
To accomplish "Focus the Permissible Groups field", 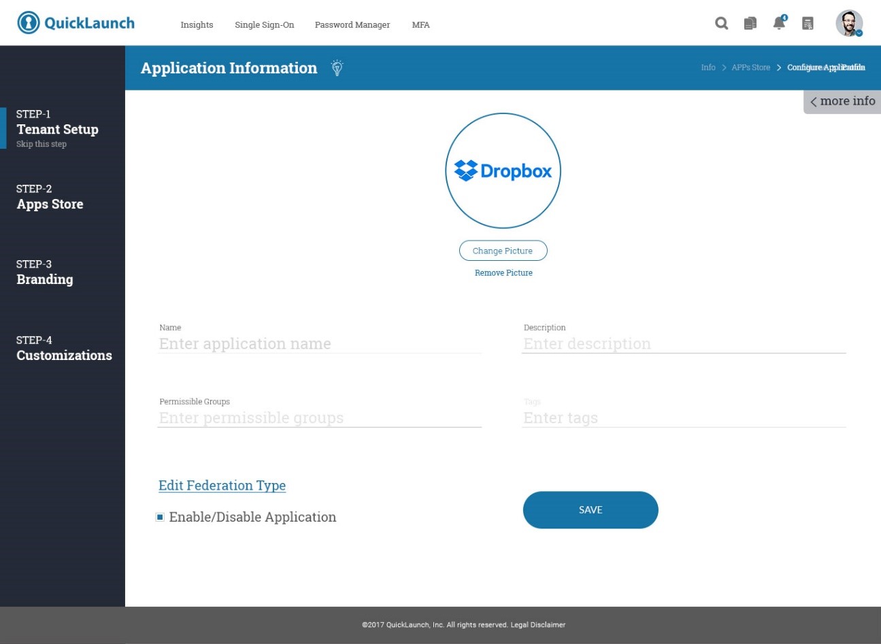I will click(x=320, y=418).
